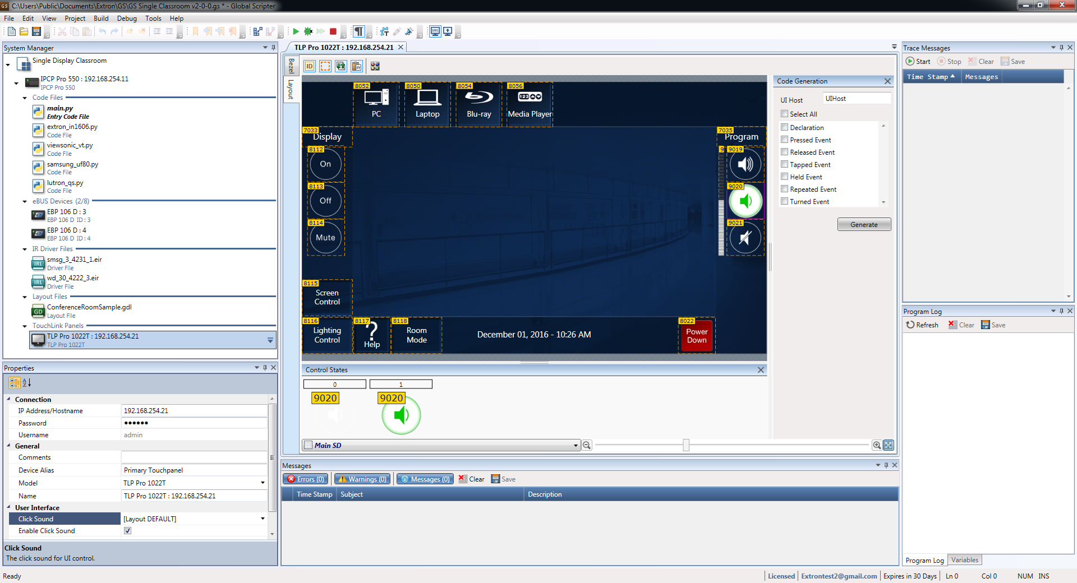Click the zoom-out magnifier beside the zoom slider
The width and height of the screenshot is (1077, 583).
[587, 445]
